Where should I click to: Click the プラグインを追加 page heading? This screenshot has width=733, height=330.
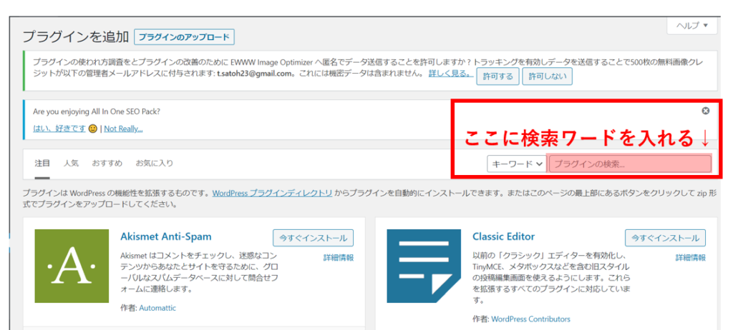76,37
